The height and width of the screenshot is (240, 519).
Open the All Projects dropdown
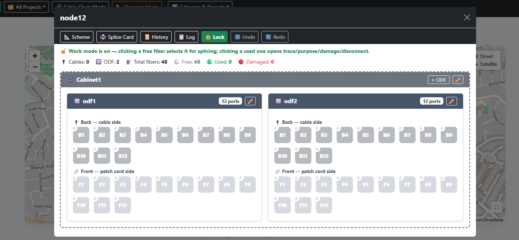click(26, 7)
